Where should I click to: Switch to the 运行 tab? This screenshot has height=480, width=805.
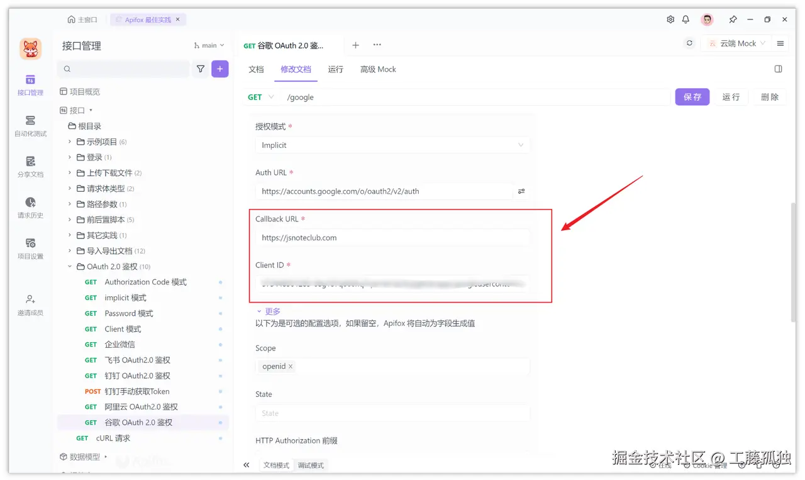point(335,69)
